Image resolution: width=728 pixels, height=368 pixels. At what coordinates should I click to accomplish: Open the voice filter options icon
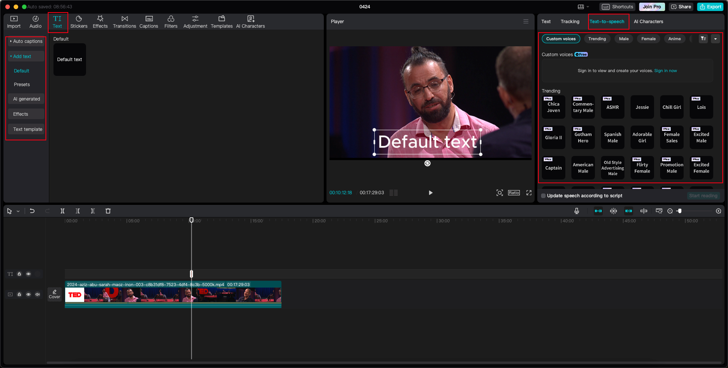click(x=703, y=39)
